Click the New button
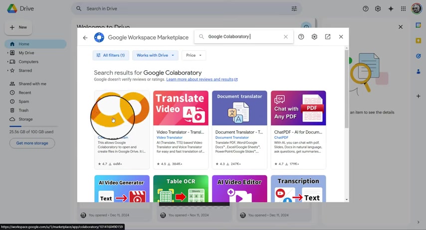 18,27
